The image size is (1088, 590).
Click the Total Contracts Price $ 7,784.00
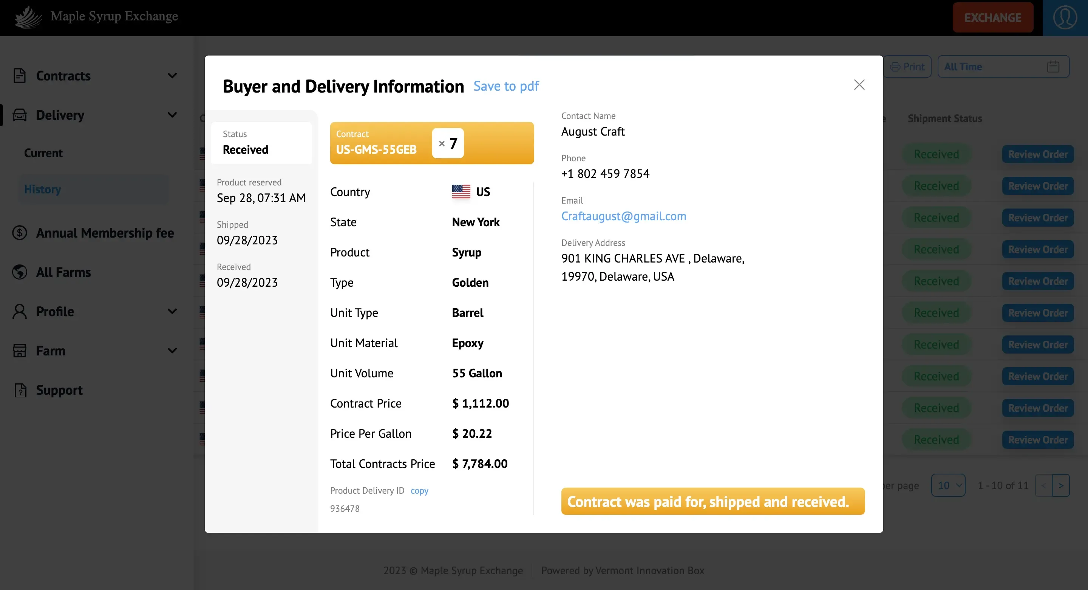(x=480, y=464)
